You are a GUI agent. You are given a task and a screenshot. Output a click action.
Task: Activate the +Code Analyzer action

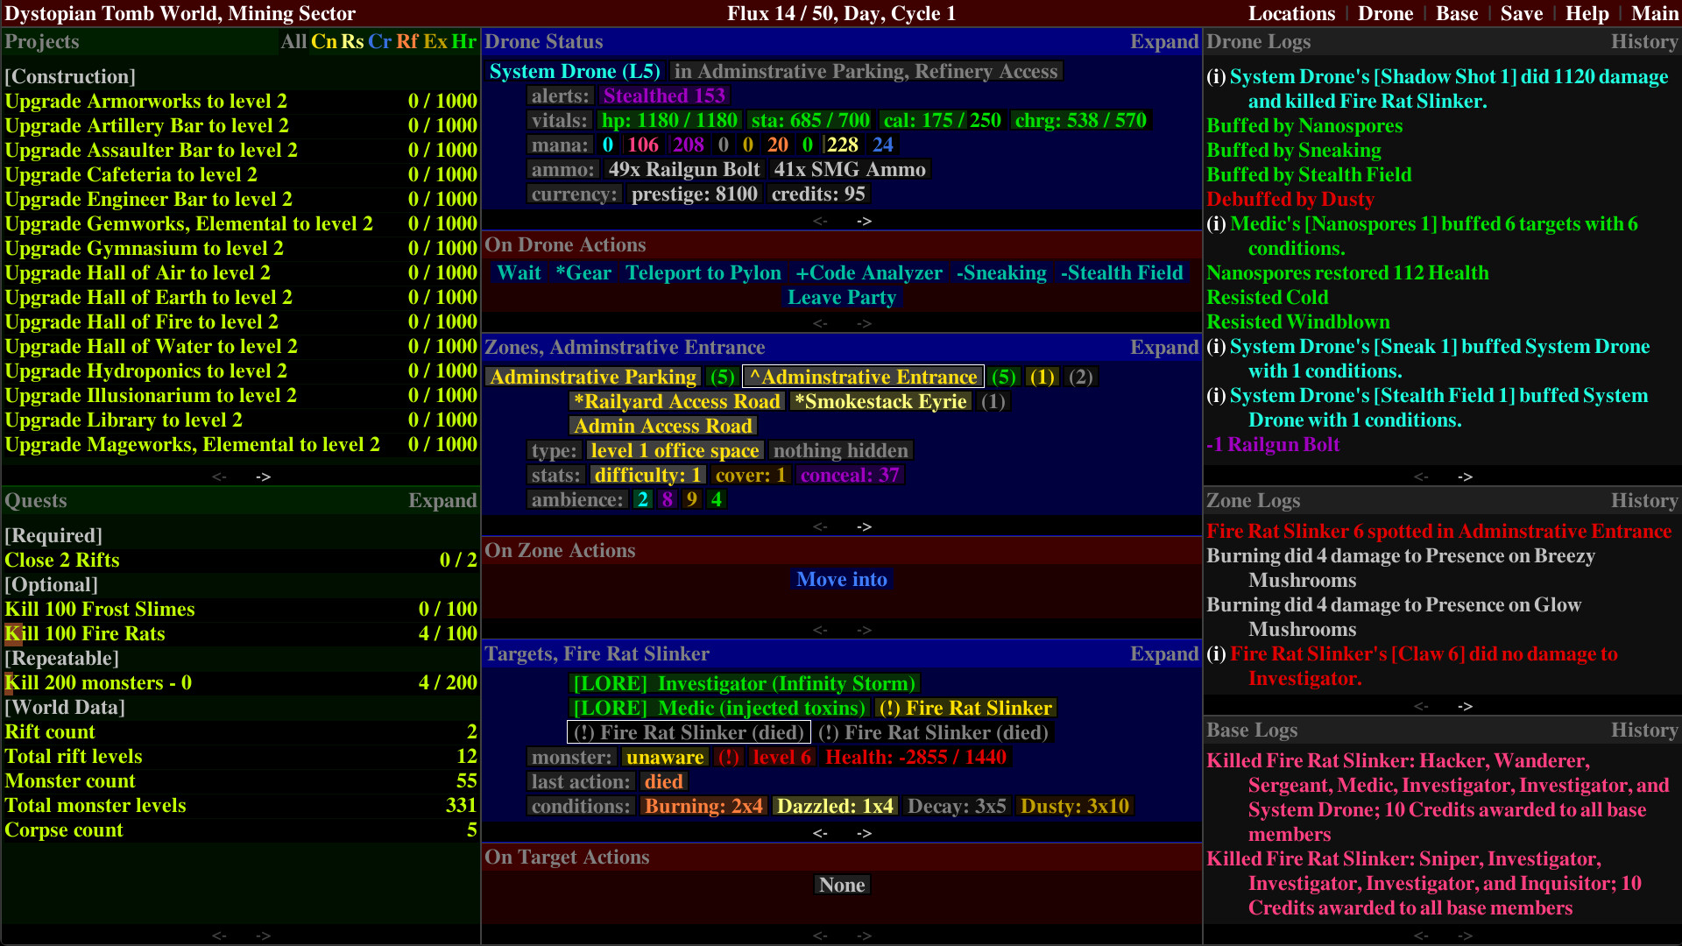[870, 272]
